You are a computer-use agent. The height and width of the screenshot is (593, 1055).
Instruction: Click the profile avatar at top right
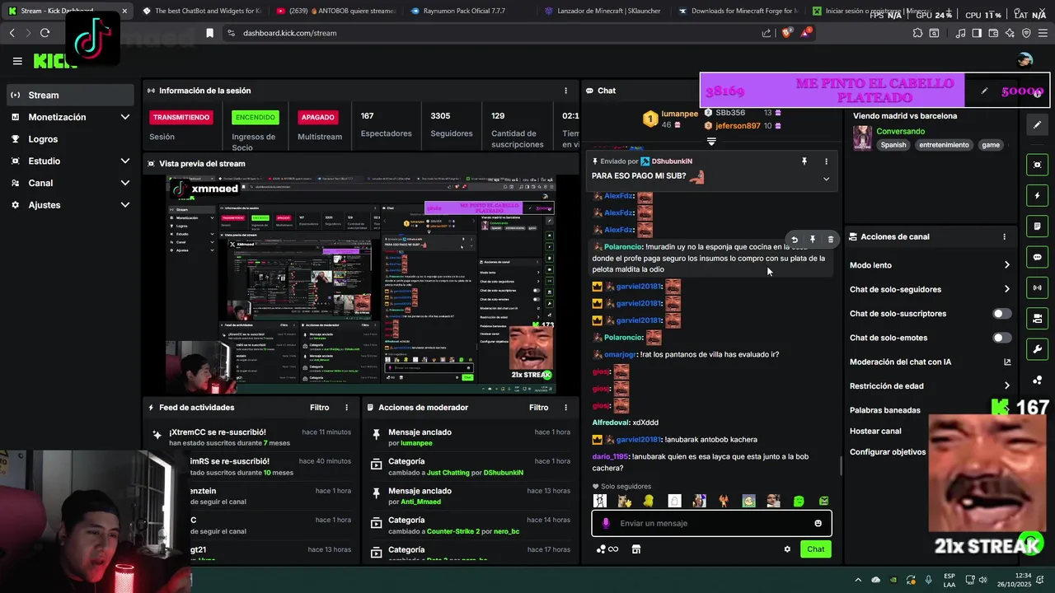(x=1025, y=60)
